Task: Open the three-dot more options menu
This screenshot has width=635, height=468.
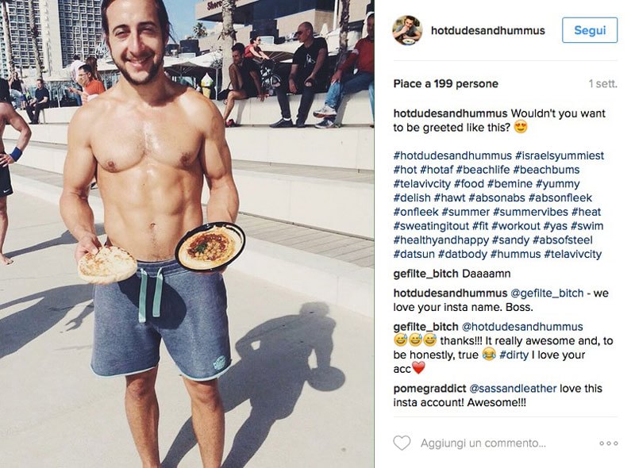Action: point(609,443)
